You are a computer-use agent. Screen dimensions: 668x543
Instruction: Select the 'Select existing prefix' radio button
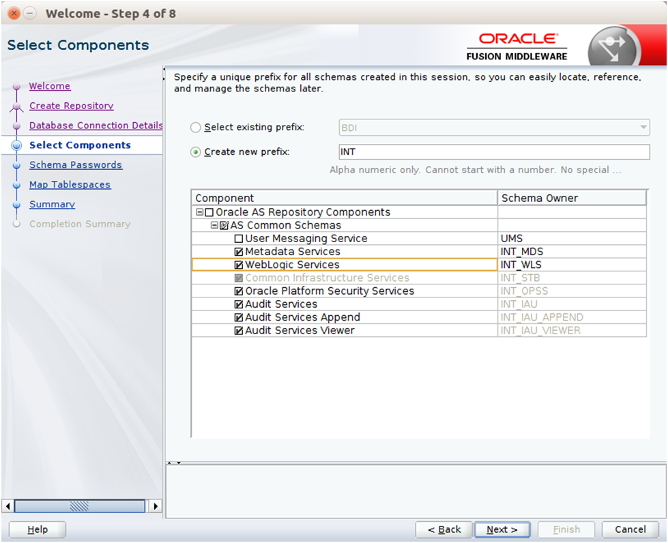tap(195, 128)
